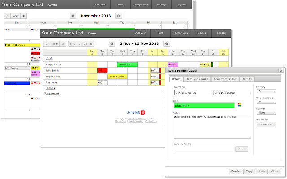Switch to the Resources/Tasks tab
The image size is (287, 179).
point(197,79)
